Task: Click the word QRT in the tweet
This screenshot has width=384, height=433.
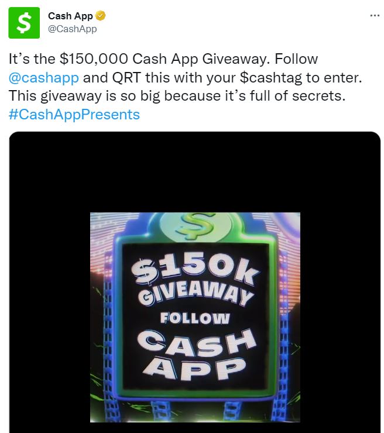Action: tap(126, 78)
